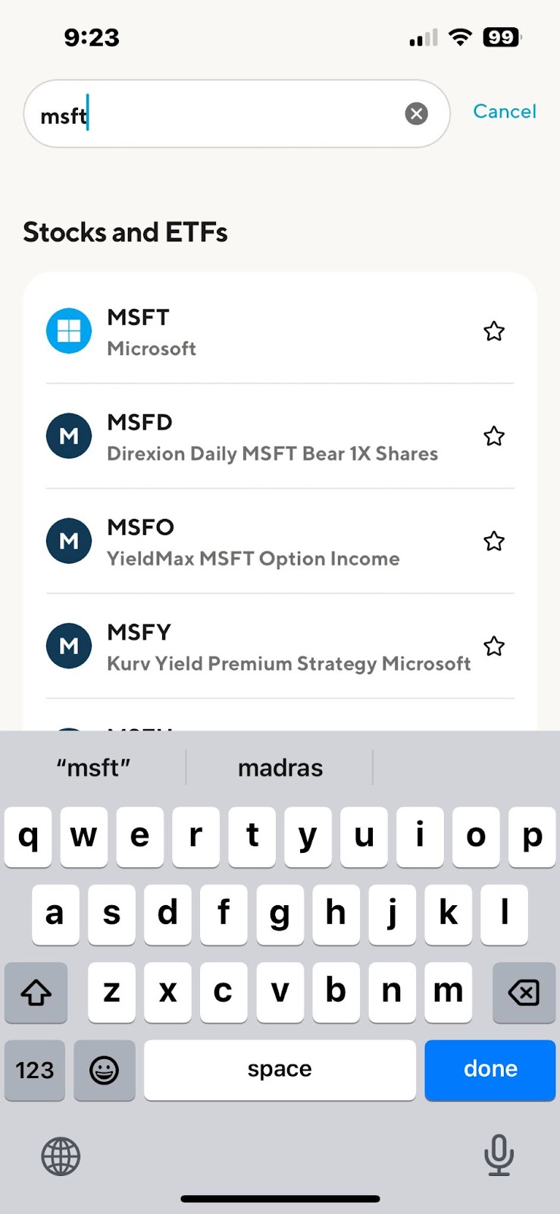Add MSFO to favorites via star
Image resolution: width=560 pixels, height=1214 pixels.
click(x=494, y=541)
